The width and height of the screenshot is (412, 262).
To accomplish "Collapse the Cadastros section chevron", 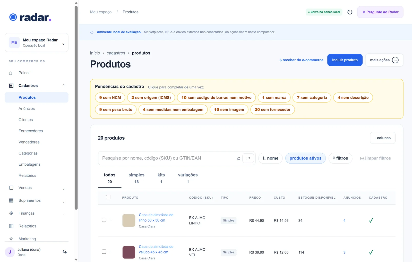I will click(x=63, y=85).
